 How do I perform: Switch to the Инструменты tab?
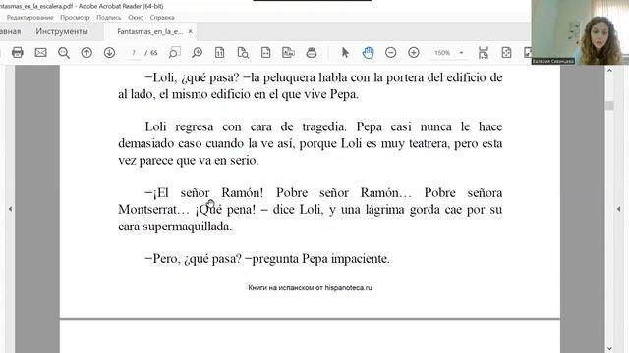pos(62,31)
